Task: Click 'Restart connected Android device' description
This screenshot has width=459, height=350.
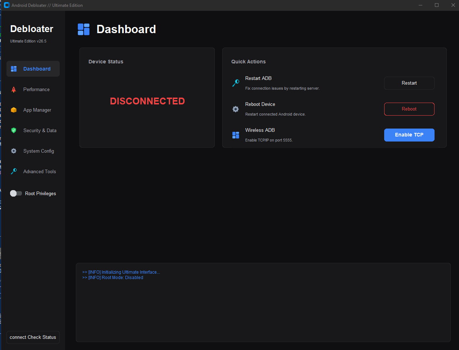Action: pyautogui.click(x=276, y=114)
